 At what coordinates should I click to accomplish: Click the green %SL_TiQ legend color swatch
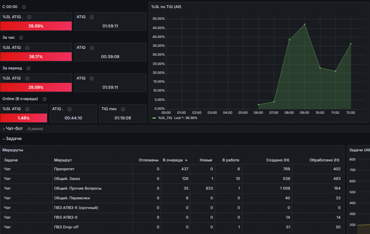point(154,118)
